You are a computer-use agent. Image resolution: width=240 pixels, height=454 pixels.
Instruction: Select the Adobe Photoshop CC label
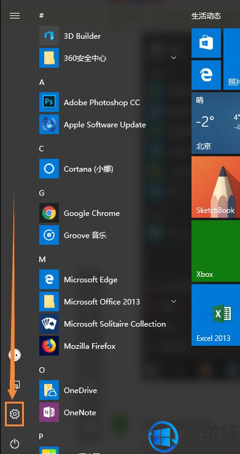click(102, 103)
